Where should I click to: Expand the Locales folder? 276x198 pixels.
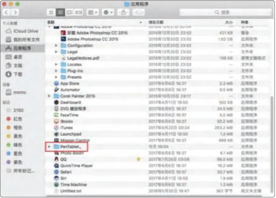(x=56, y=64)
